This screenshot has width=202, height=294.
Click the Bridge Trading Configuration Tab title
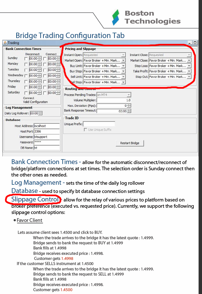point(70,35)
